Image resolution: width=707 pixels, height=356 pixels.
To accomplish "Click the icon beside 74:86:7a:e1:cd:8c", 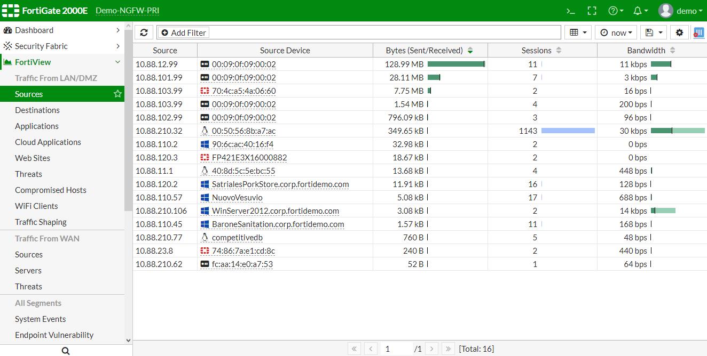I will pyautogui.click(x=205, y=250).
